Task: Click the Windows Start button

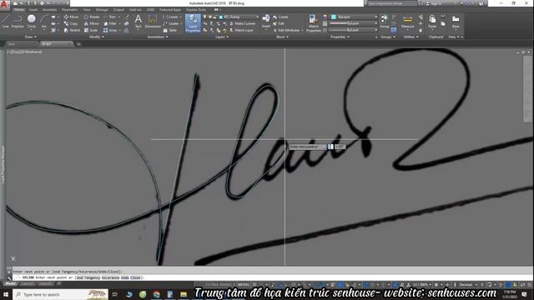Action: click(x=6, y=294)
